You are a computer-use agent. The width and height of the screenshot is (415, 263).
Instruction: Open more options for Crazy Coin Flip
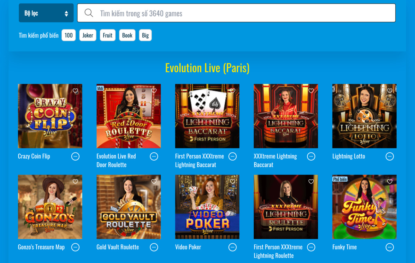coord(75,156)
